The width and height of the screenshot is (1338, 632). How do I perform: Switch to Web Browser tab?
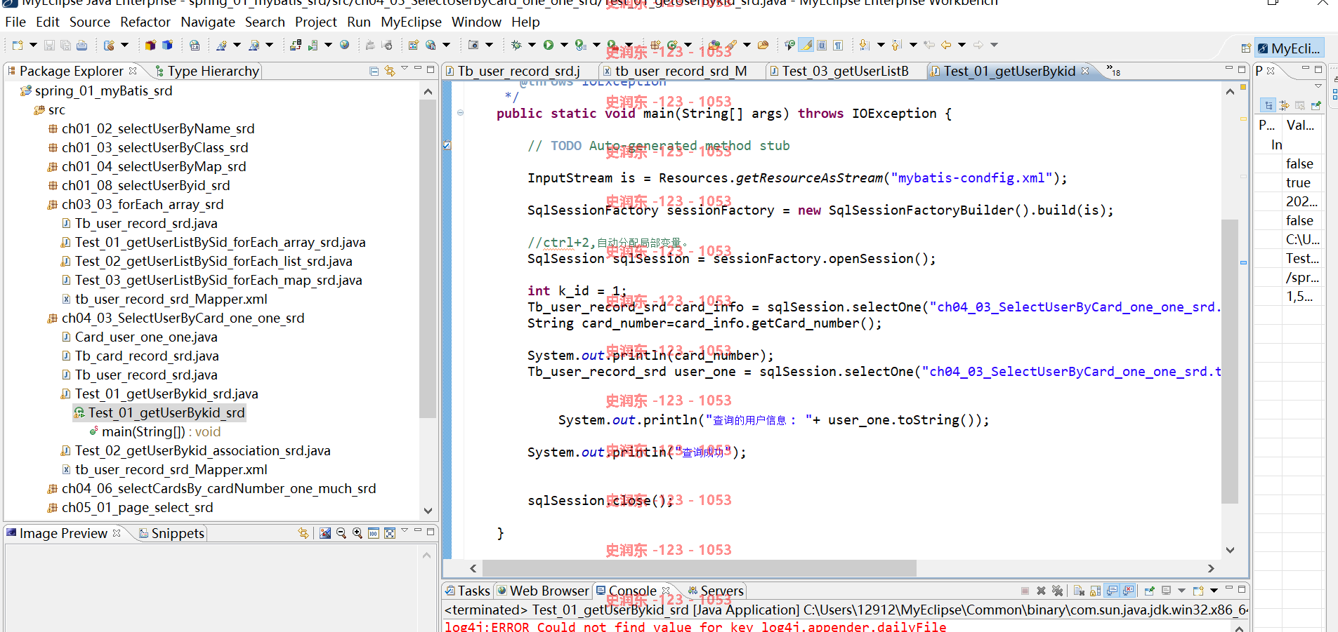coord(543,591)
